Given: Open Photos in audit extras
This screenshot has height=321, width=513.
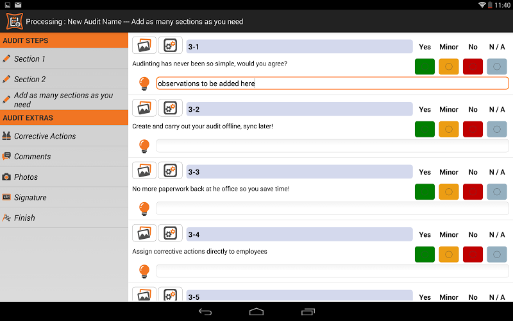Looking at the screenshot, I should pyautogui.click(x=64, y=177).
